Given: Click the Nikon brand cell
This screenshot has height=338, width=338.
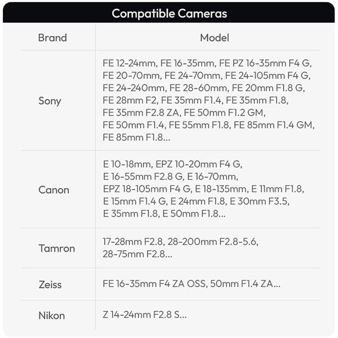Looking at the screenshot, I should [51, 315].
